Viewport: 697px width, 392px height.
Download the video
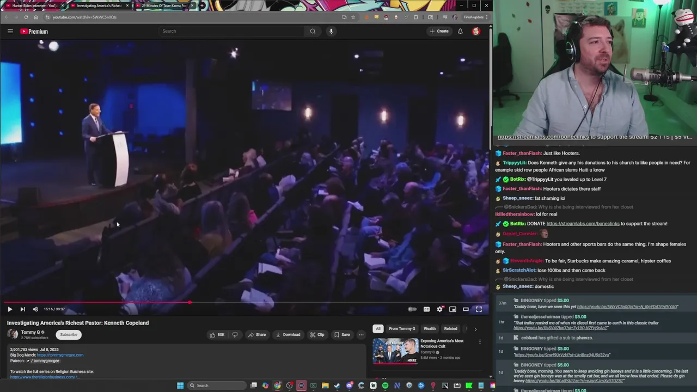coord(288,335)
